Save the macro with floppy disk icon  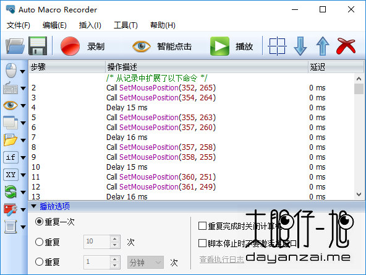pyautogui.click(x=38, y=46)
